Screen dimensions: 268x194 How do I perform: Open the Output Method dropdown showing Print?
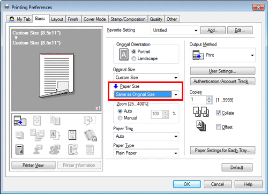222,55
